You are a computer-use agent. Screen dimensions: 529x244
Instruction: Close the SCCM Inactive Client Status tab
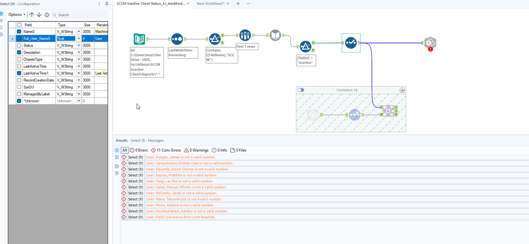click(188, 3)
